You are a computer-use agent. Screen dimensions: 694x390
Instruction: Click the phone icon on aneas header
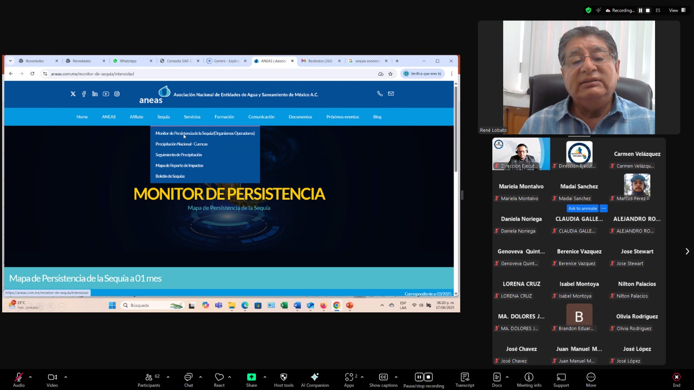coord(380,94)
